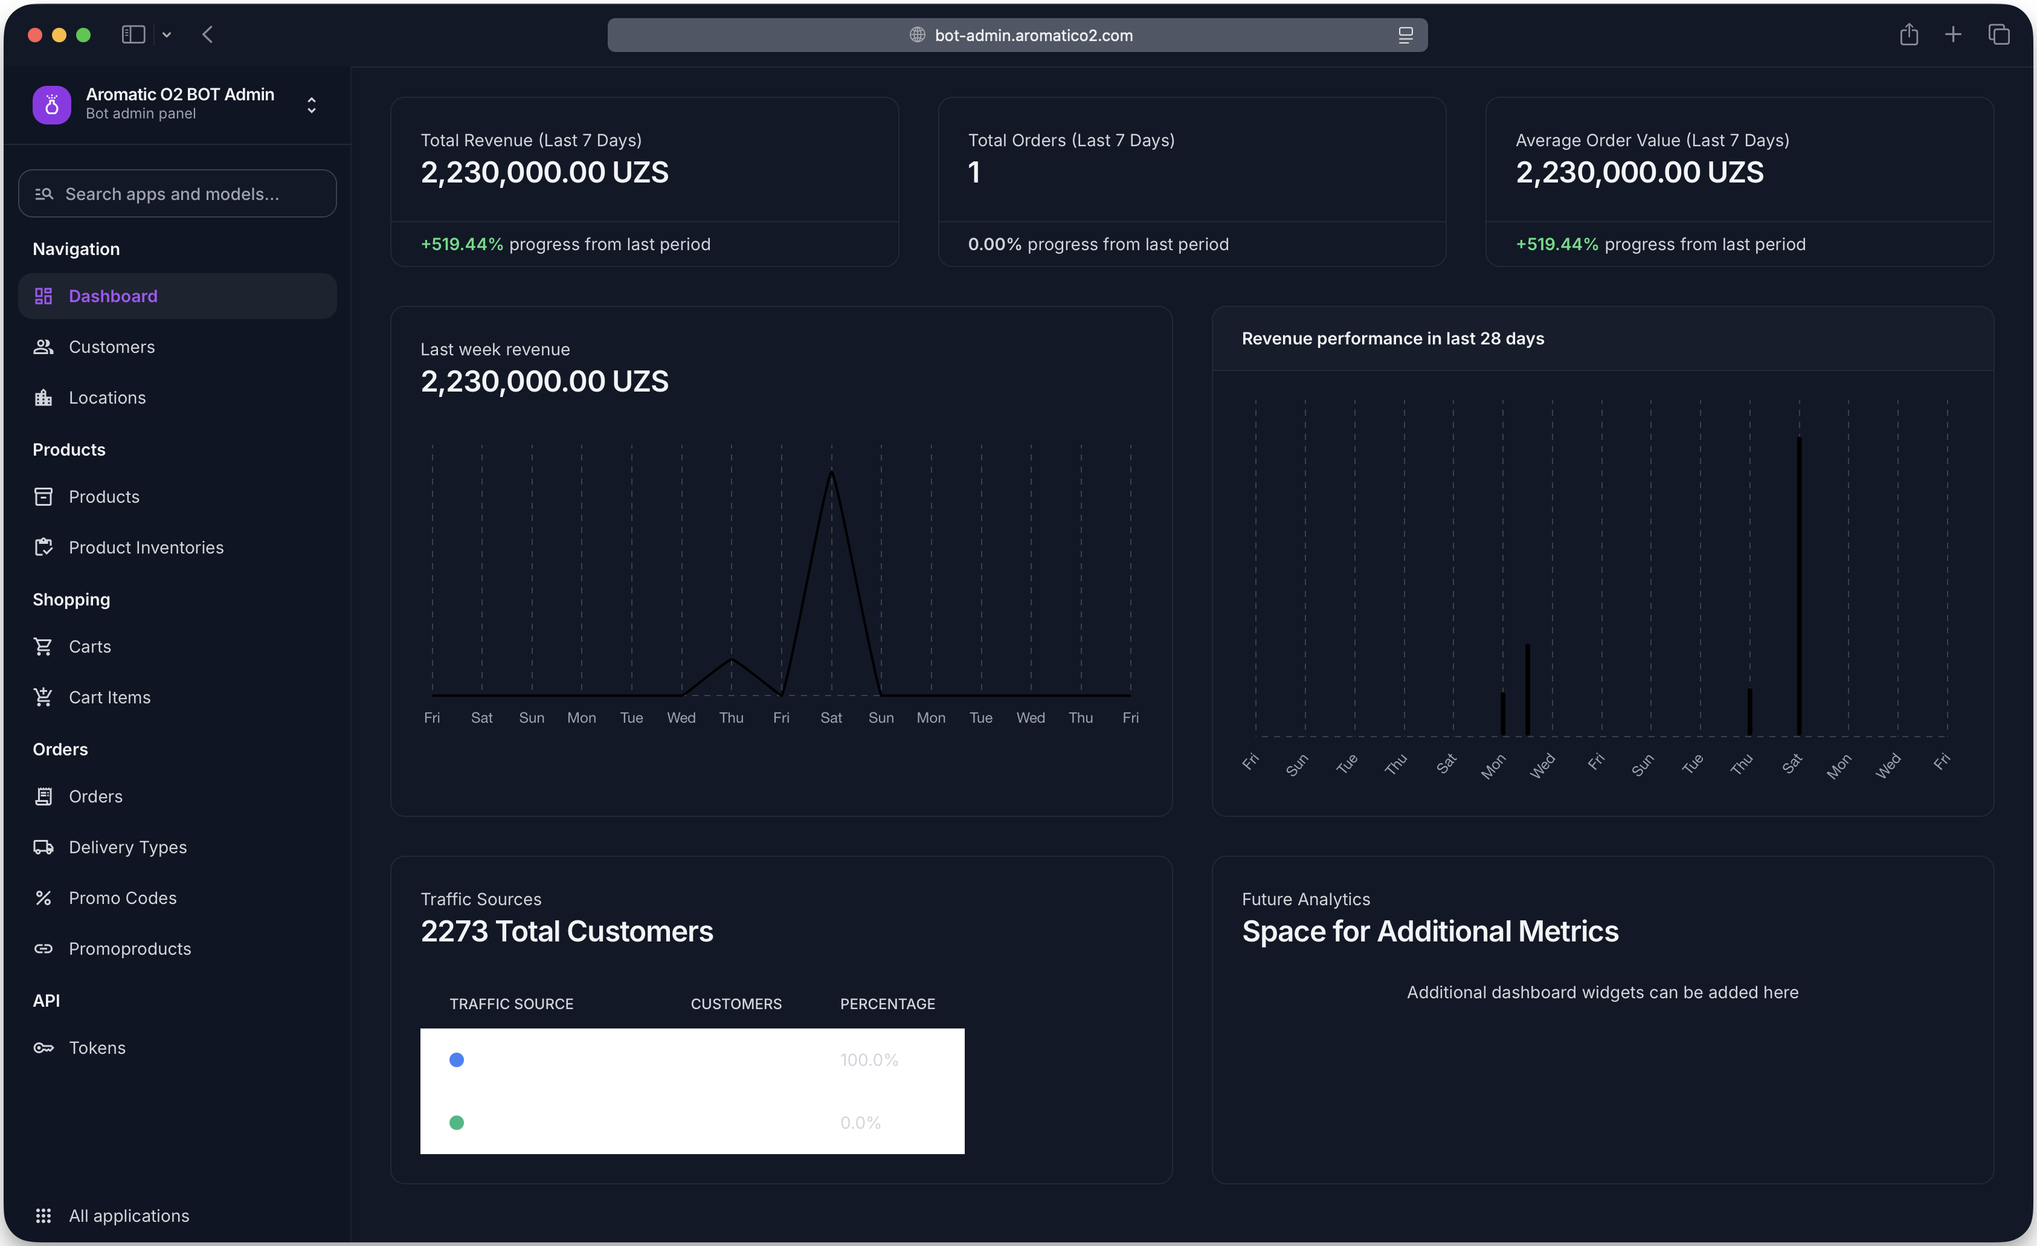Expand the Aromatic O2 BOT Admin switcher
The width and height of the screenshot is (2037, 1246).
pyautogui.click(x=312, y=105)
